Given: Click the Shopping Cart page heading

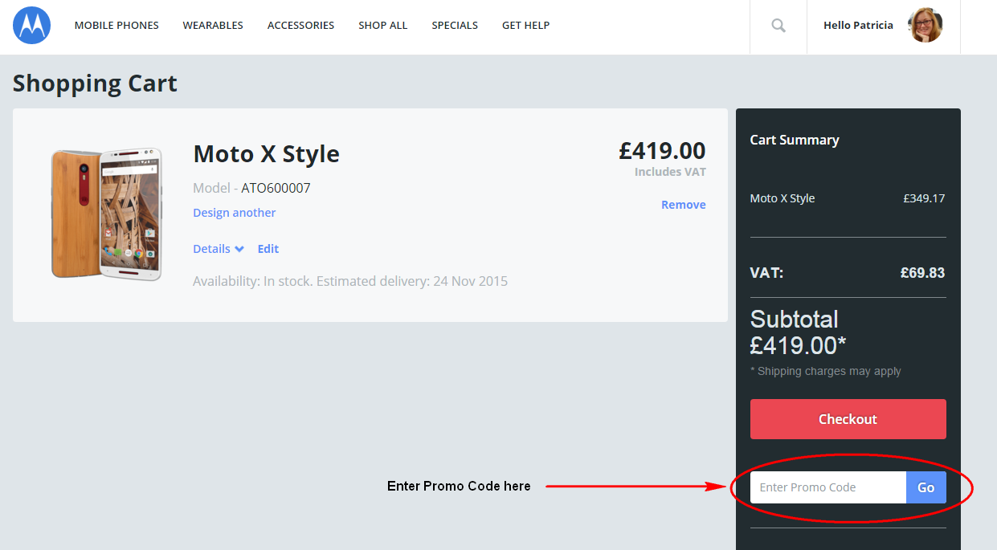Looking at the screenshot, I should [95, 84].
